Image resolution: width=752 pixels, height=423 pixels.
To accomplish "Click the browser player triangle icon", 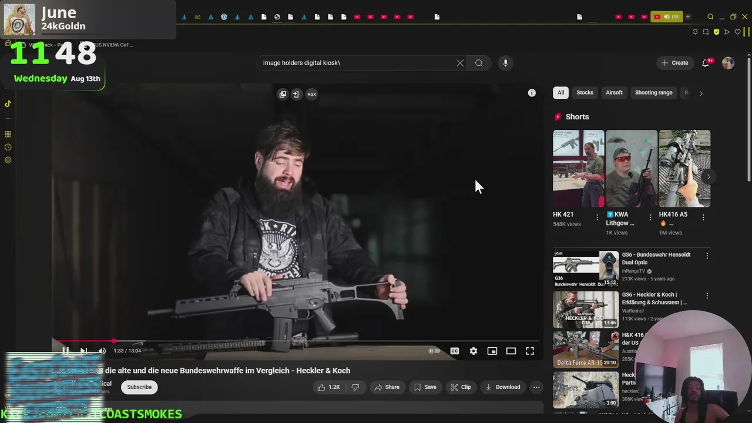I will coord(727,32).
